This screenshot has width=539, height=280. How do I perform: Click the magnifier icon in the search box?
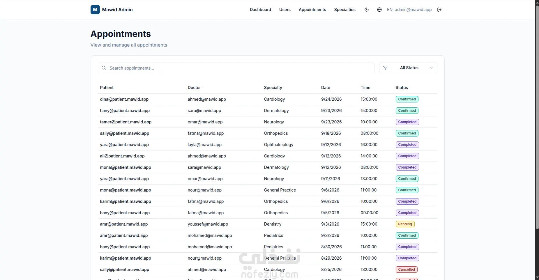[104, 68]
